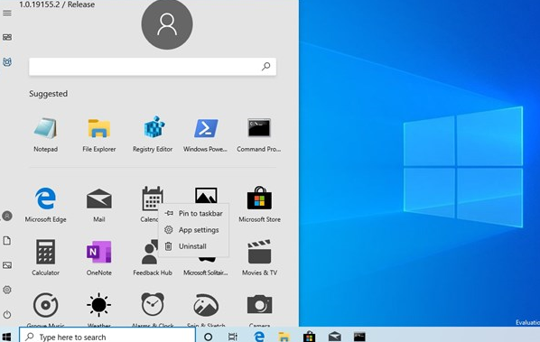This screenshot has width=540, height=342.
Task: Click the taskbar 'Type here to search' box
Action: click(107, 335)
